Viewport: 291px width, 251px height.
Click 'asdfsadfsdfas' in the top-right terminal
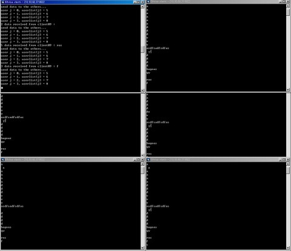click(158, 48)
